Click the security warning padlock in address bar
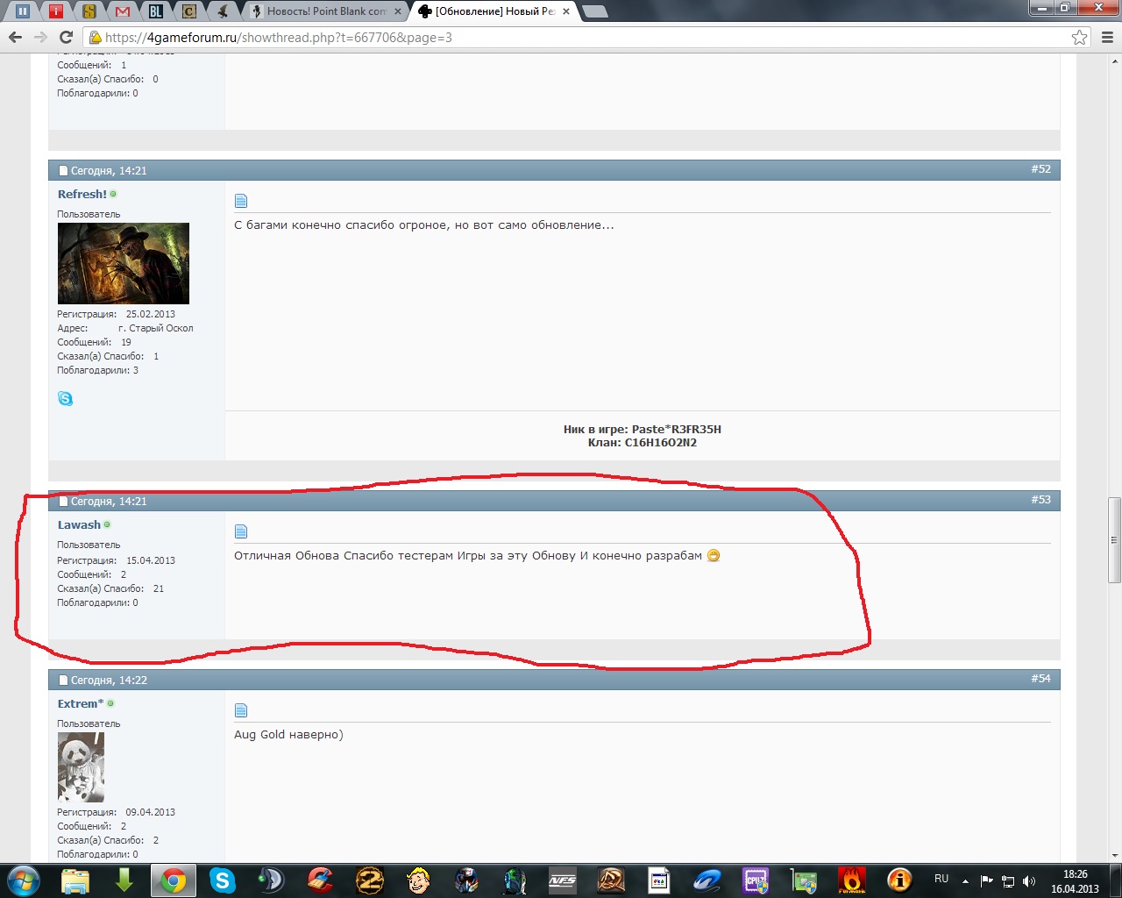The width and height of the screenshot is (1122, 898). 95,37
